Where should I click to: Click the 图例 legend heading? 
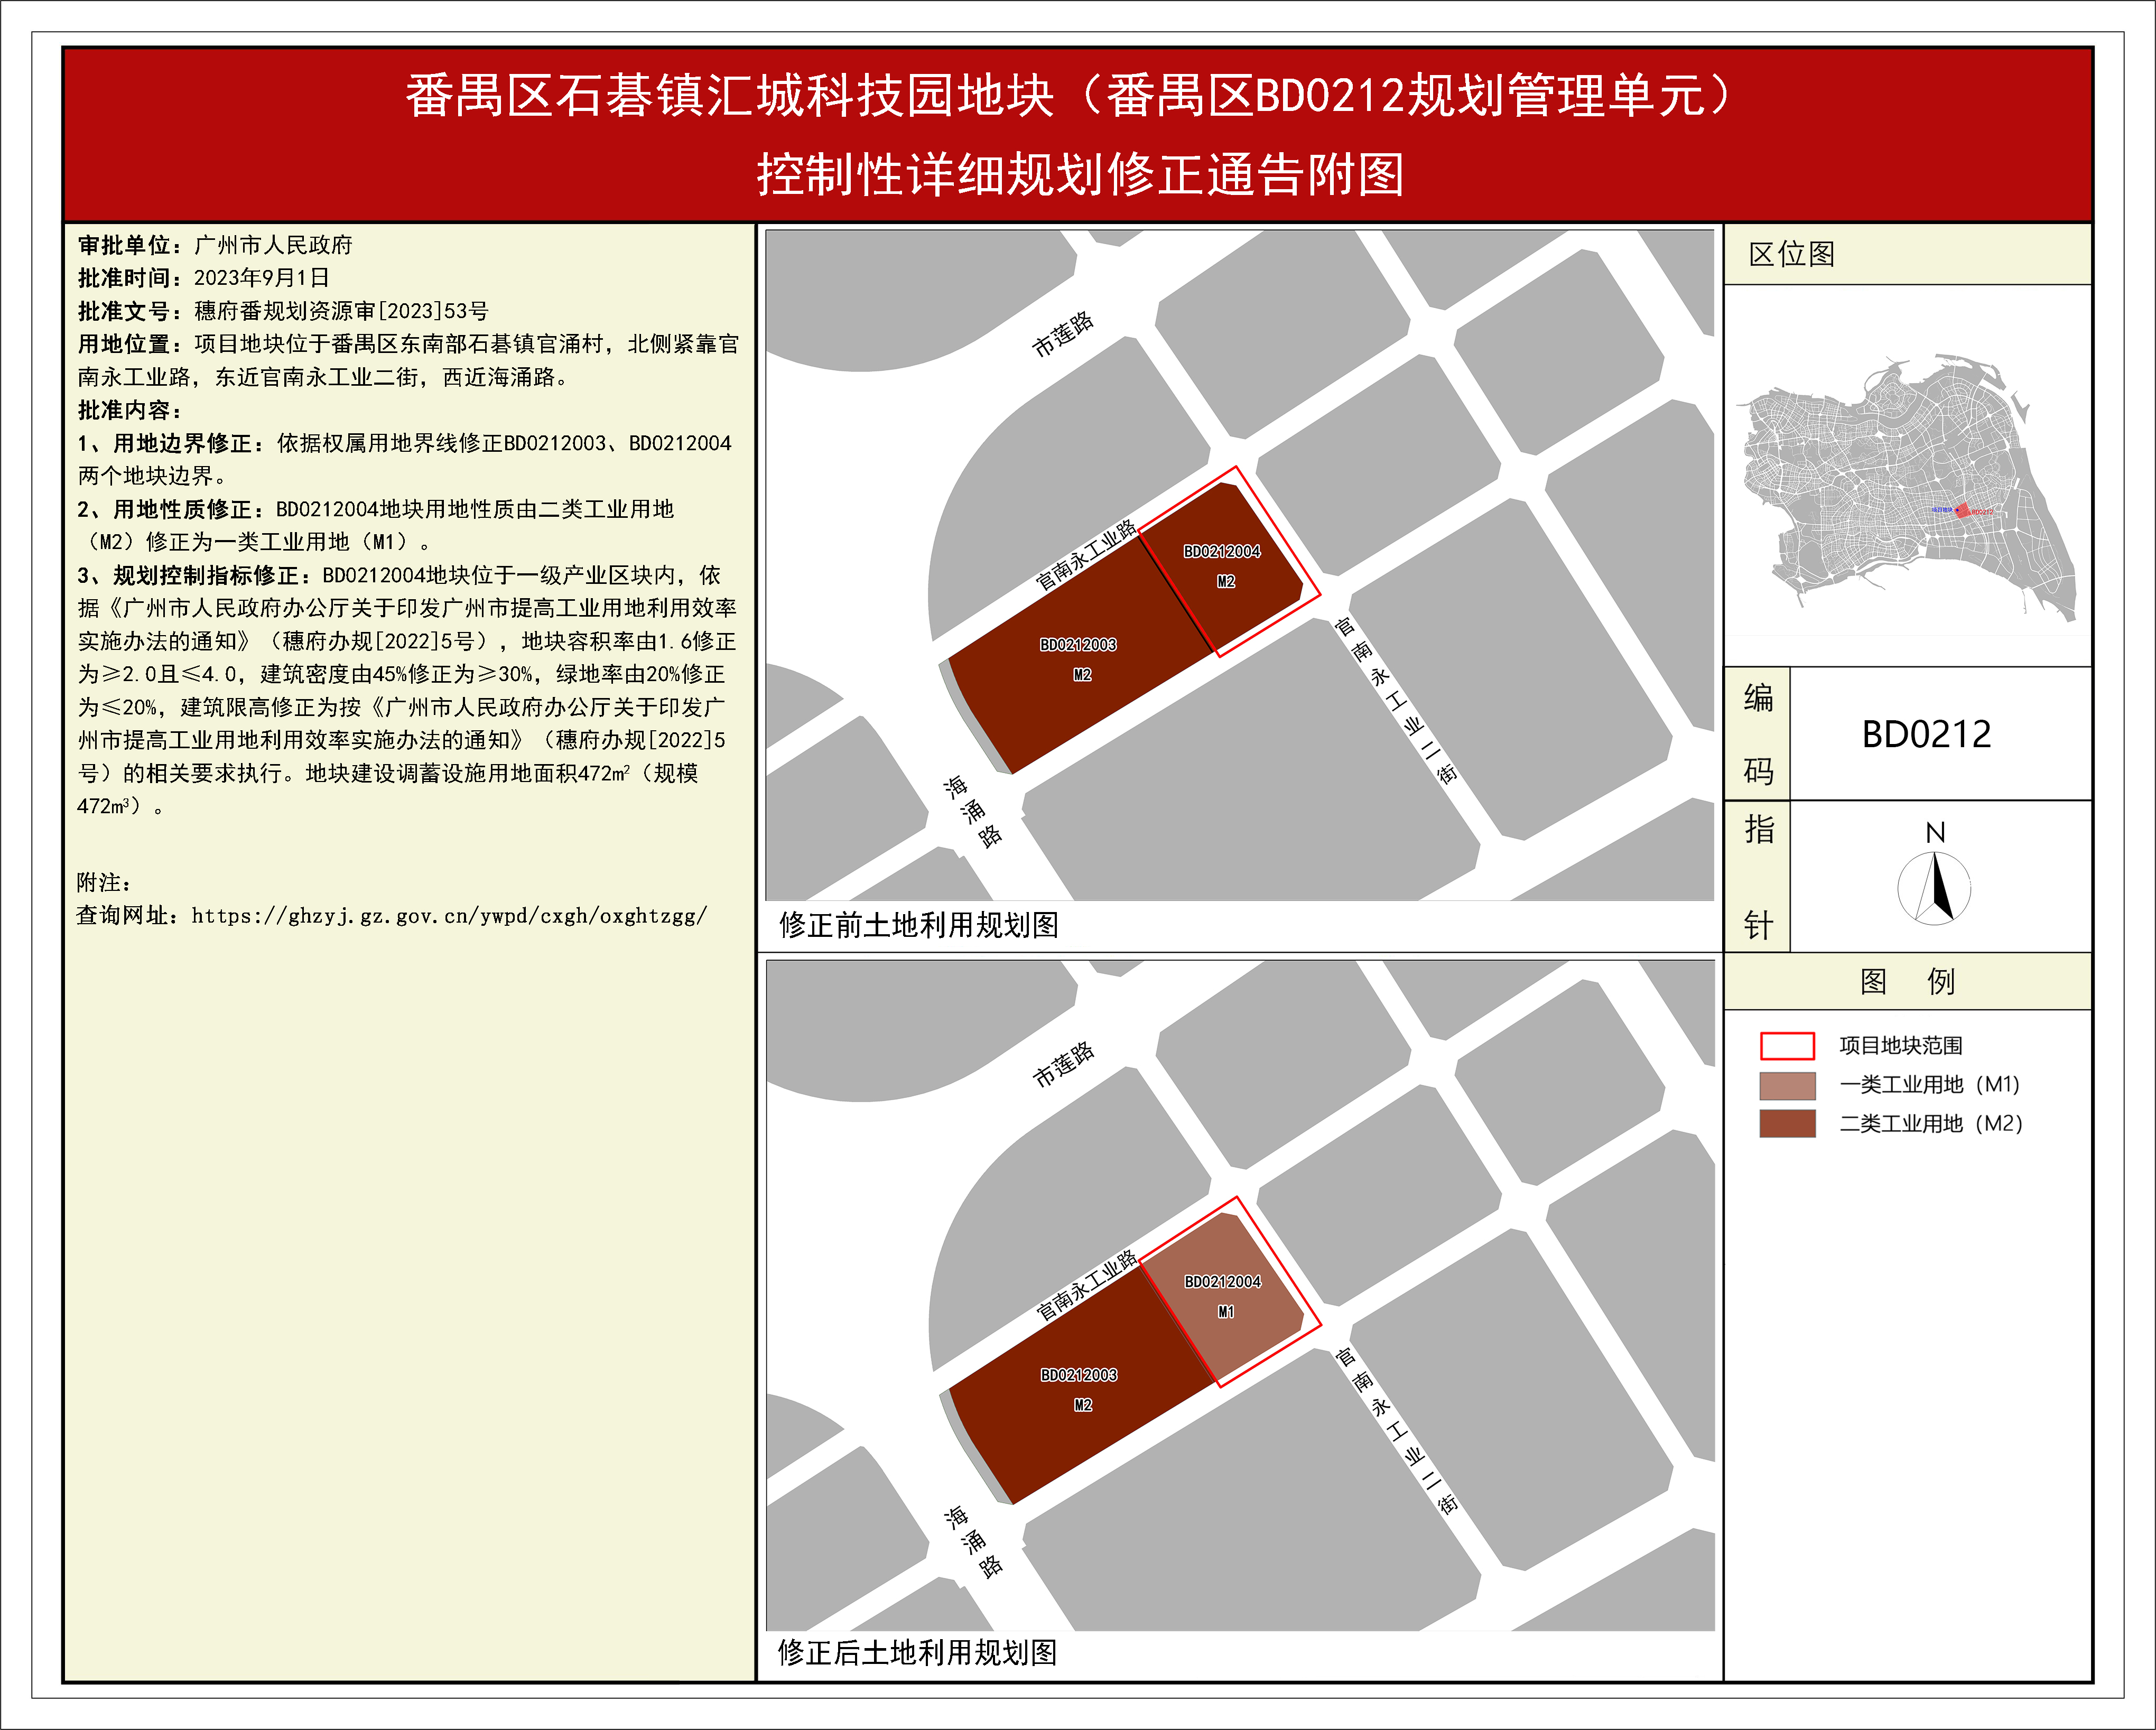(1907, 981)
